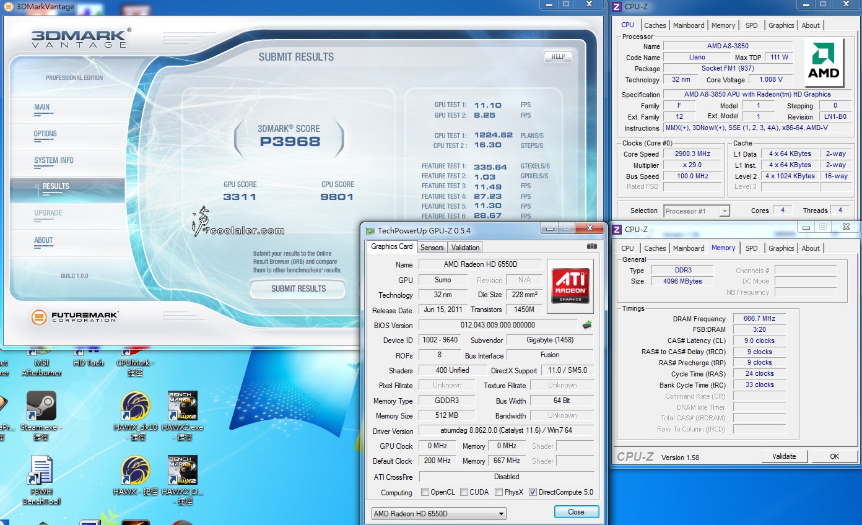Click the DRAM Frequency value 666.7 MHz
Screen dimensions: 862x525
coord(759,319)
